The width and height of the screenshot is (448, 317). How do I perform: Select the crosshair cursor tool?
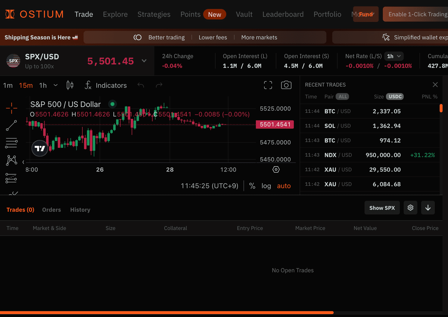(12, 108)
